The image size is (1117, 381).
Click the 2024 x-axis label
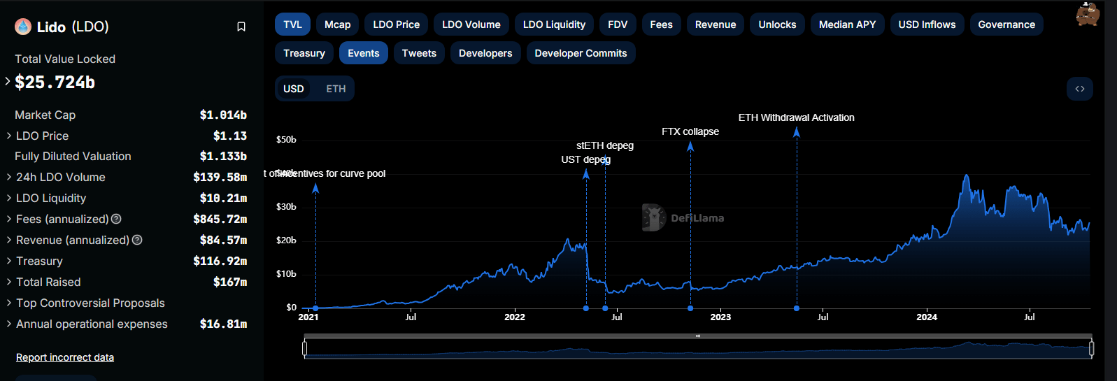point(927,317)
